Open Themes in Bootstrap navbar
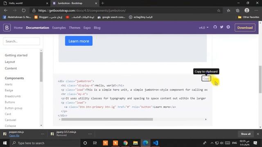 [75, 28]
